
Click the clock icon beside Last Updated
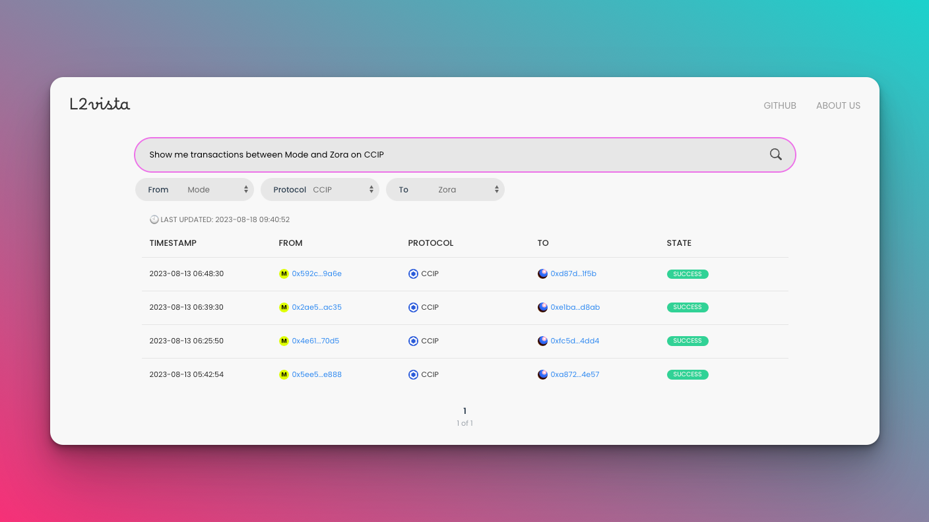(154, 219)
